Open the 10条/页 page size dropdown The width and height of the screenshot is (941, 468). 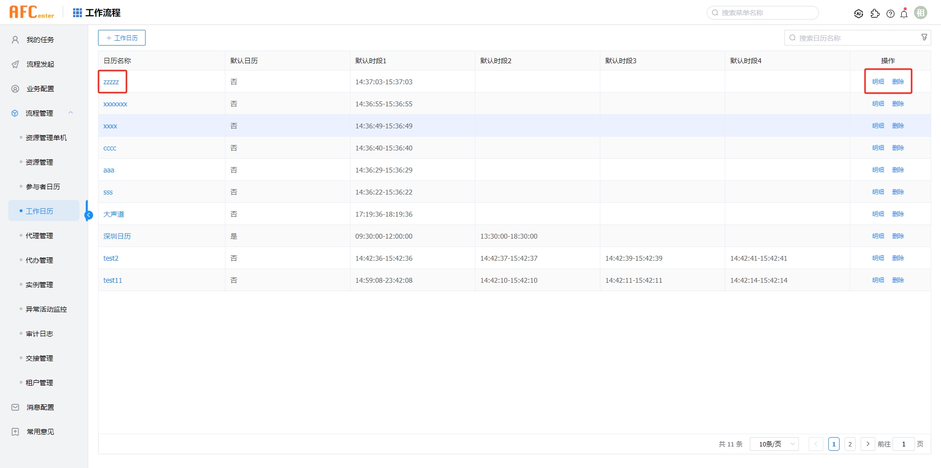point(774,443)
